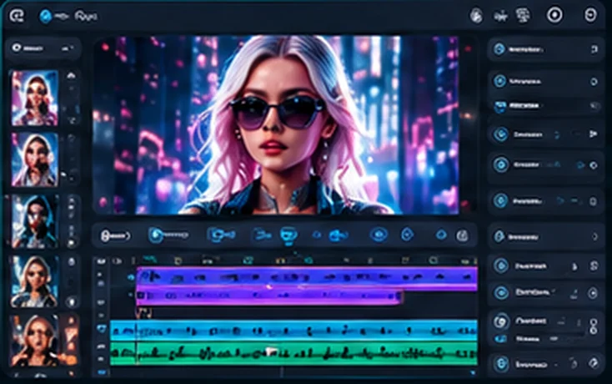
Task: Click the blue round icon beside the app logo
Action: click(x=46, y=16)
